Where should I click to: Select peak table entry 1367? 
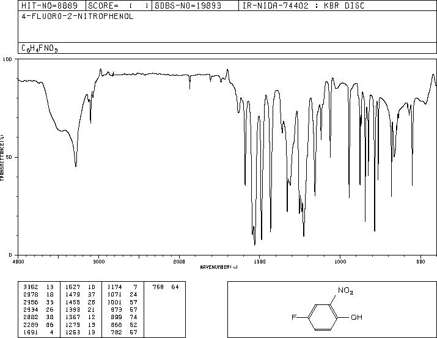[73, 317]
